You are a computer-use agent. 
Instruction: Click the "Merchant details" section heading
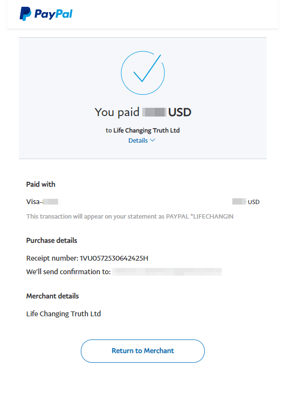click(x=52, y=296)
